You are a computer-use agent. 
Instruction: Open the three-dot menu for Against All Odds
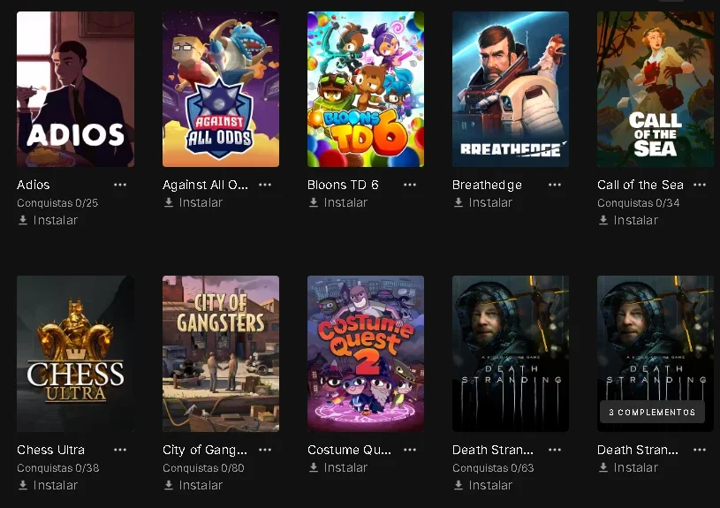coord(265,185)
